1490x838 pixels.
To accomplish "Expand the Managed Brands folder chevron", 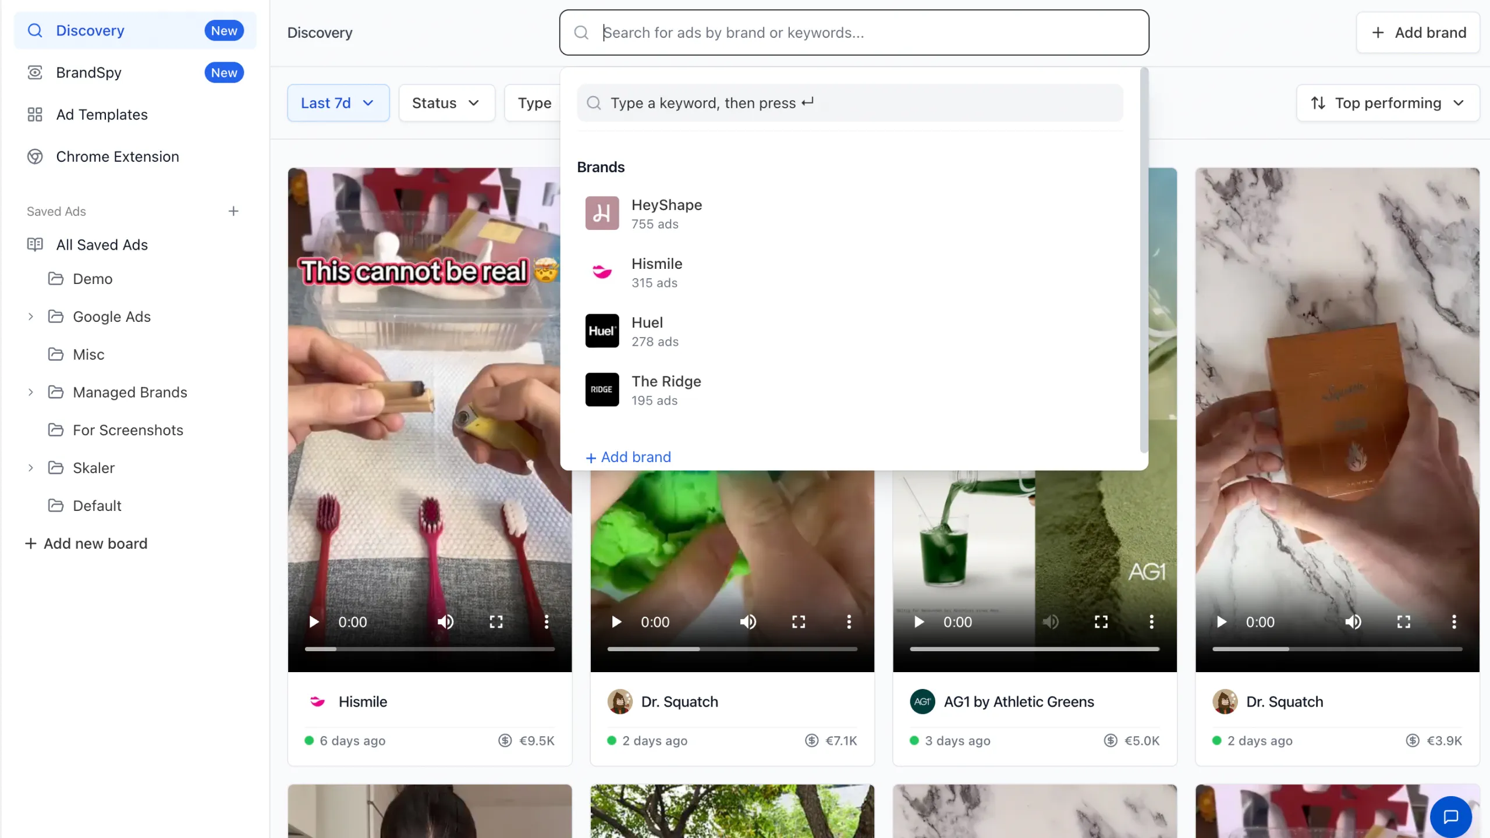I will click(x=31, y=392).
